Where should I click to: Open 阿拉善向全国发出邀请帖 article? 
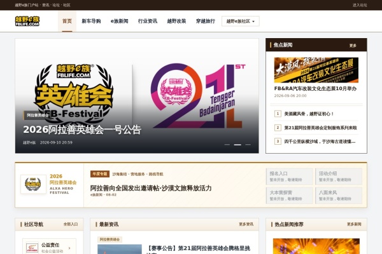click(151, 188)
